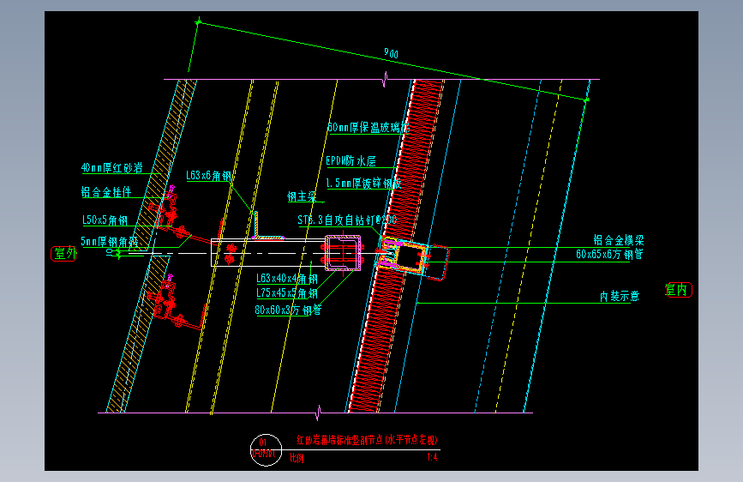
Task: Select the '40mm厚红砂岩' annotation
Action: [x=111, y=167]
